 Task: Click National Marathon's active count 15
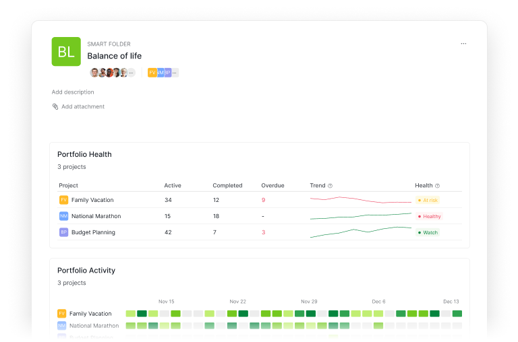(x=167, y=216)
